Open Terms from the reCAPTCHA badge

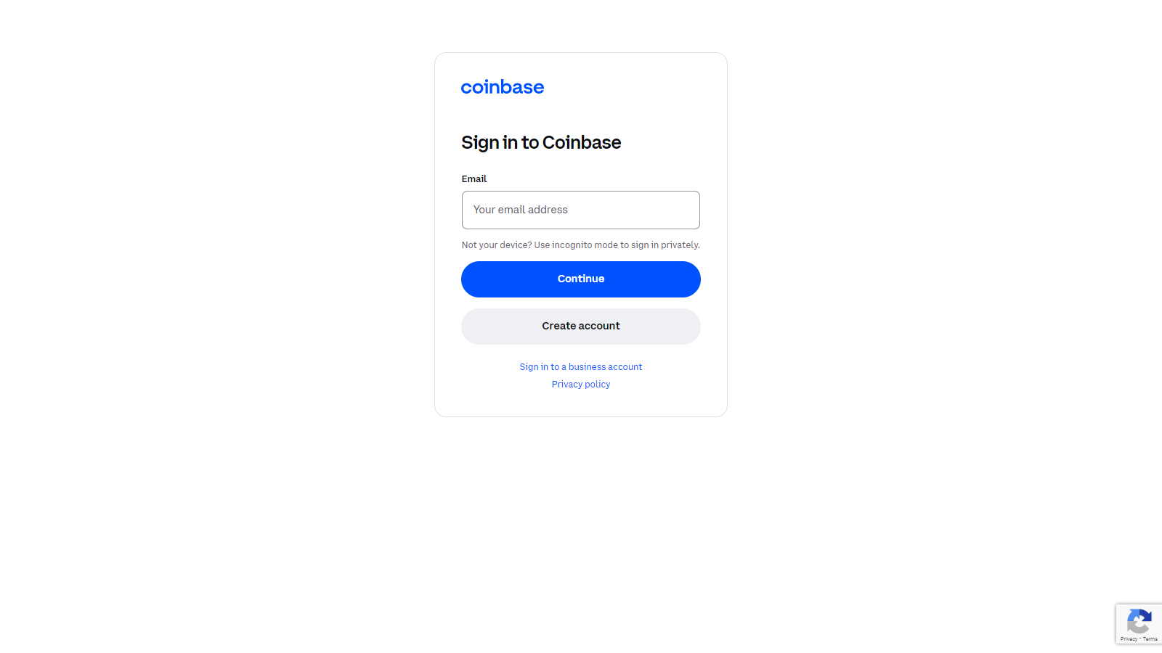(x=1151, y=639)
